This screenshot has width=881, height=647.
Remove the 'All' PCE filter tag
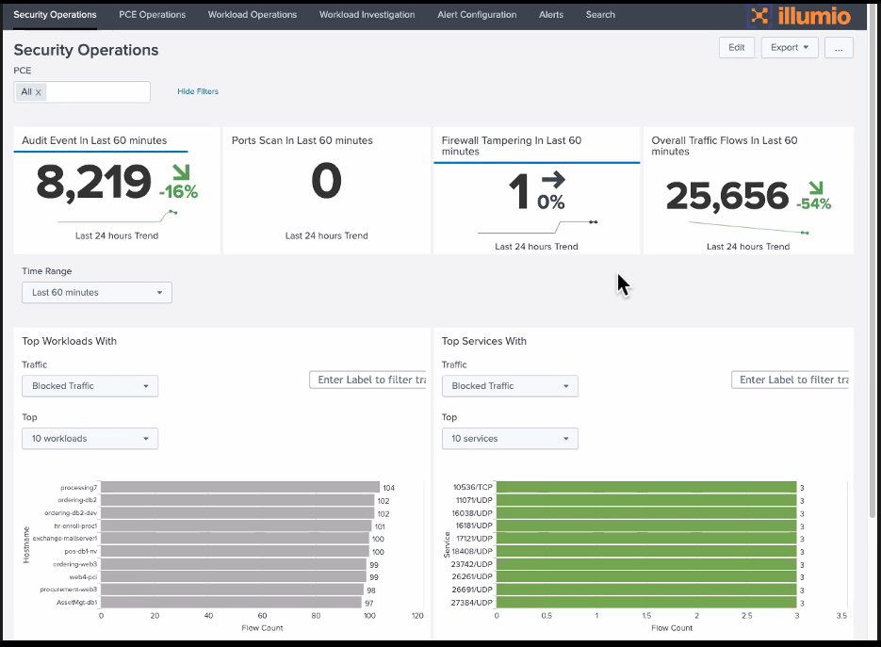pyautogui.click(x=39, y=92)
